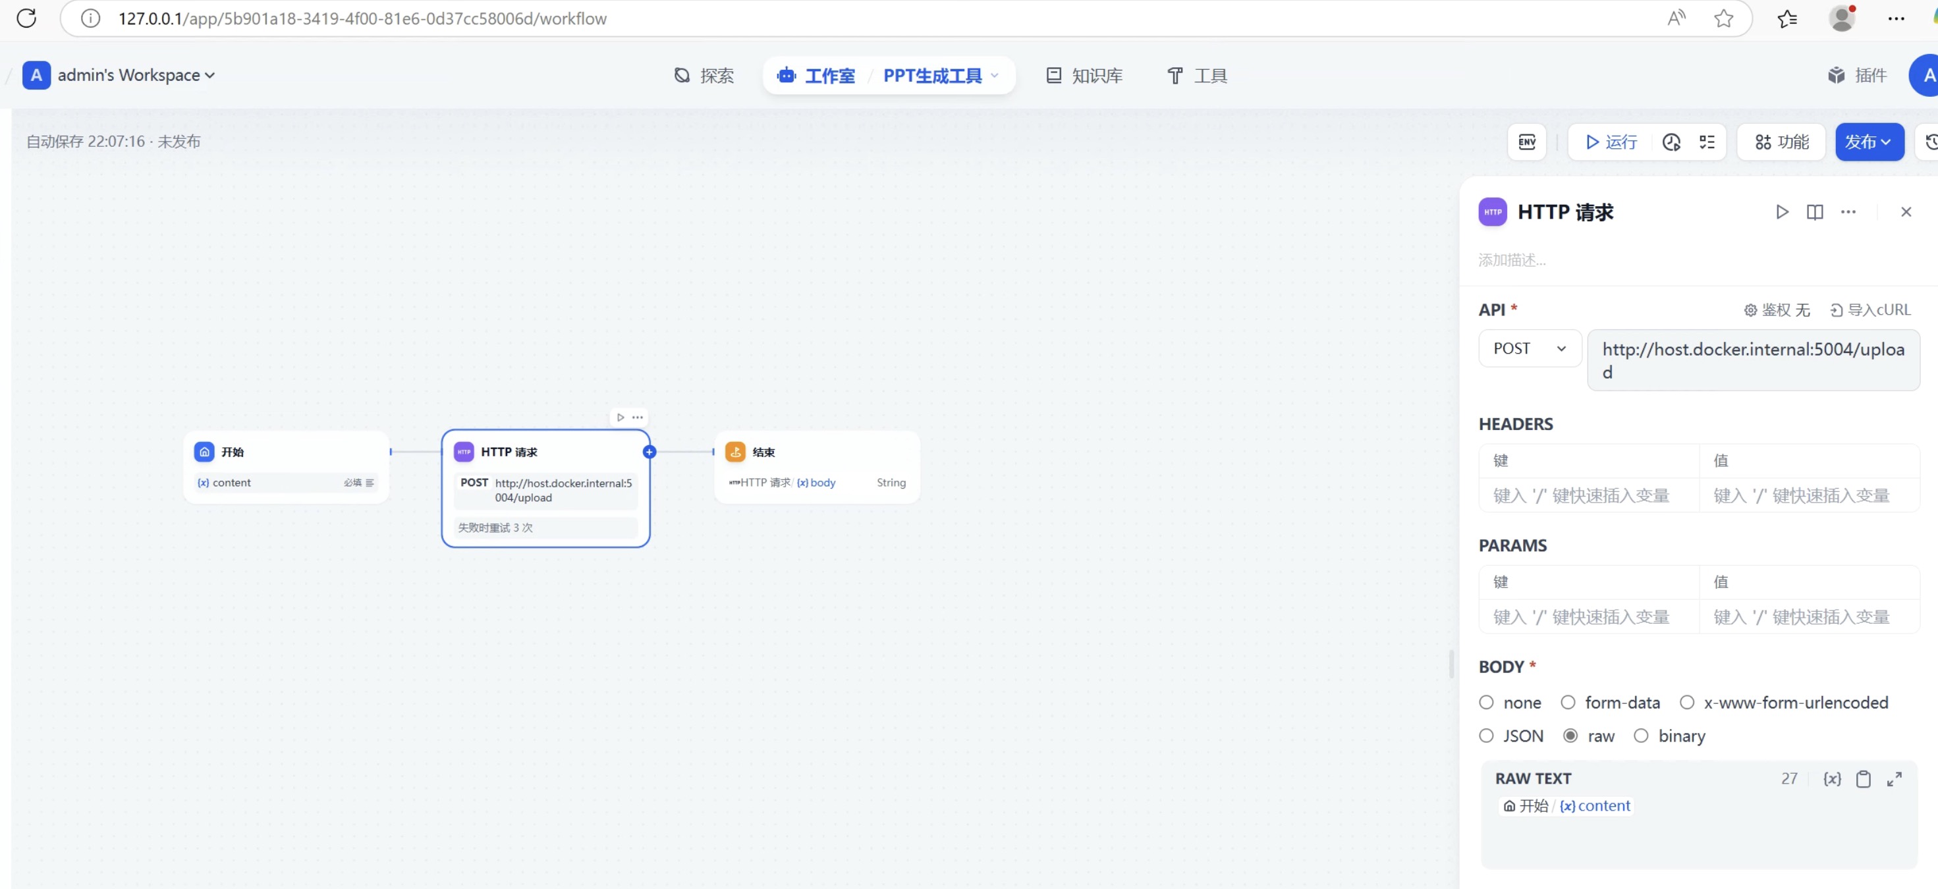Click the insert variable icon in RAW TEXT
Screen dimensions: 1938x889
click(x=1832, y=778)
